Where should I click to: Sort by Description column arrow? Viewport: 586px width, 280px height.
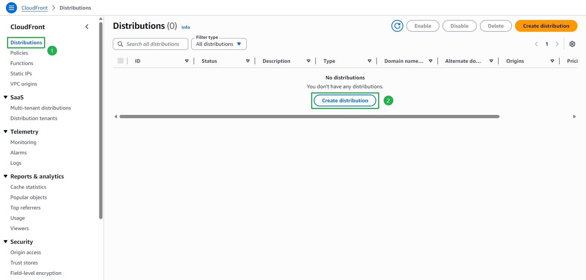click(309, 61)
